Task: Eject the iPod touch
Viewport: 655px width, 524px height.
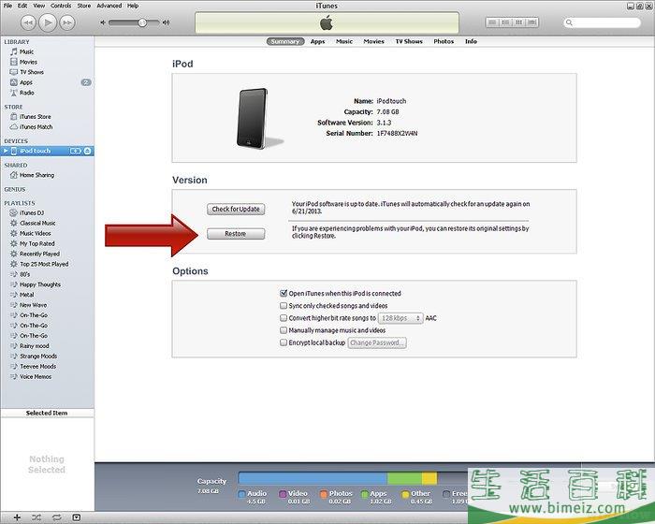Action: point(87,151)
